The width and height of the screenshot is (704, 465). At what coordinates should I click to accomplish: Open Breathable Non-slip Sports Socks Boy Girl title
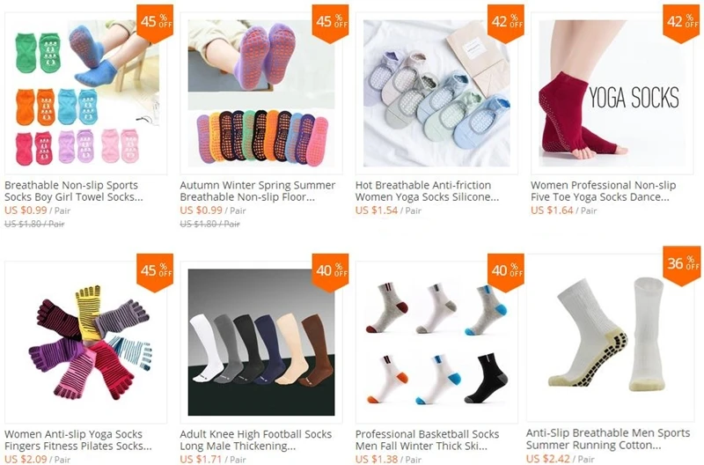(74, 191)
